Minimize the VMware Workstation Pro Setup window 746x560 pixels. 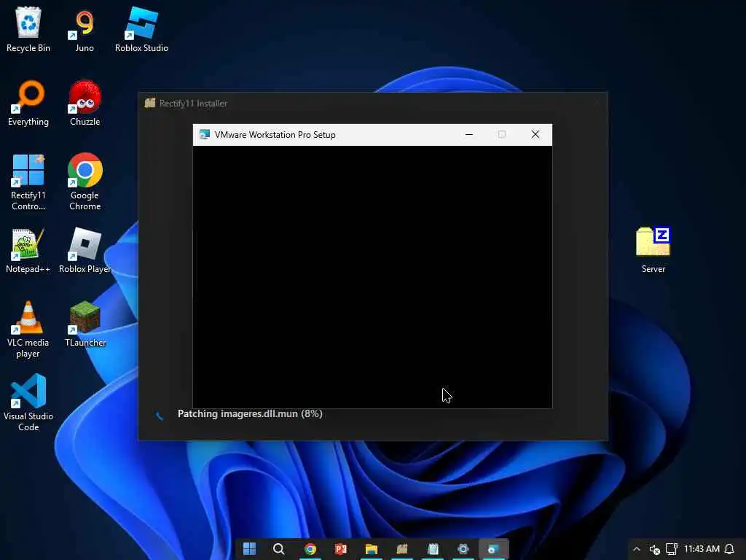tap(469, 135)
